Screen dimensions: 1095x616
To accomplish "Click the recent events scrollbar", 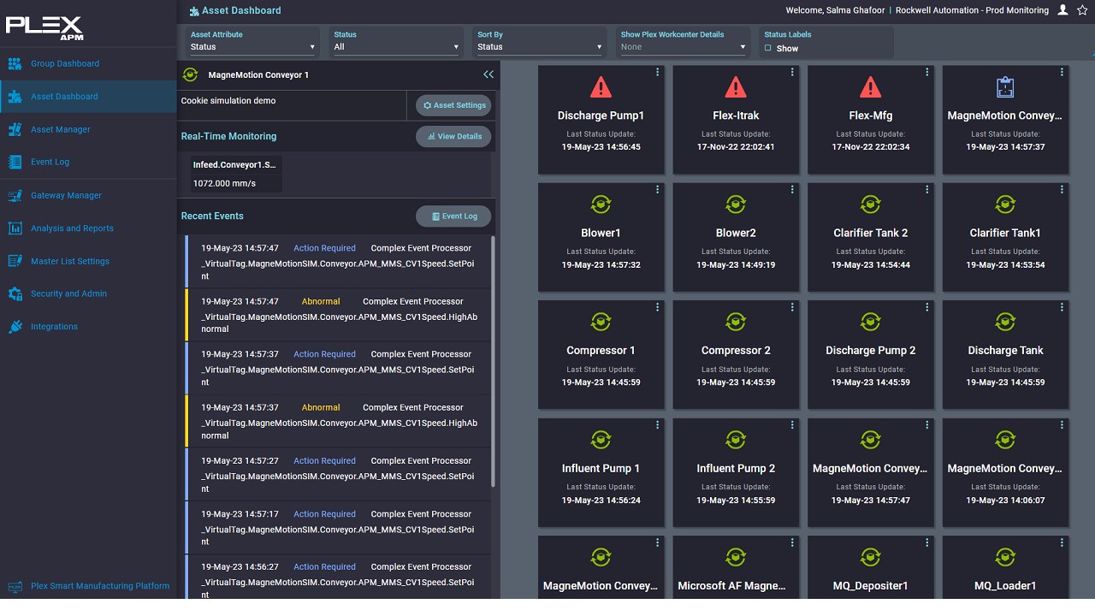I will click(x=494, y=362).
